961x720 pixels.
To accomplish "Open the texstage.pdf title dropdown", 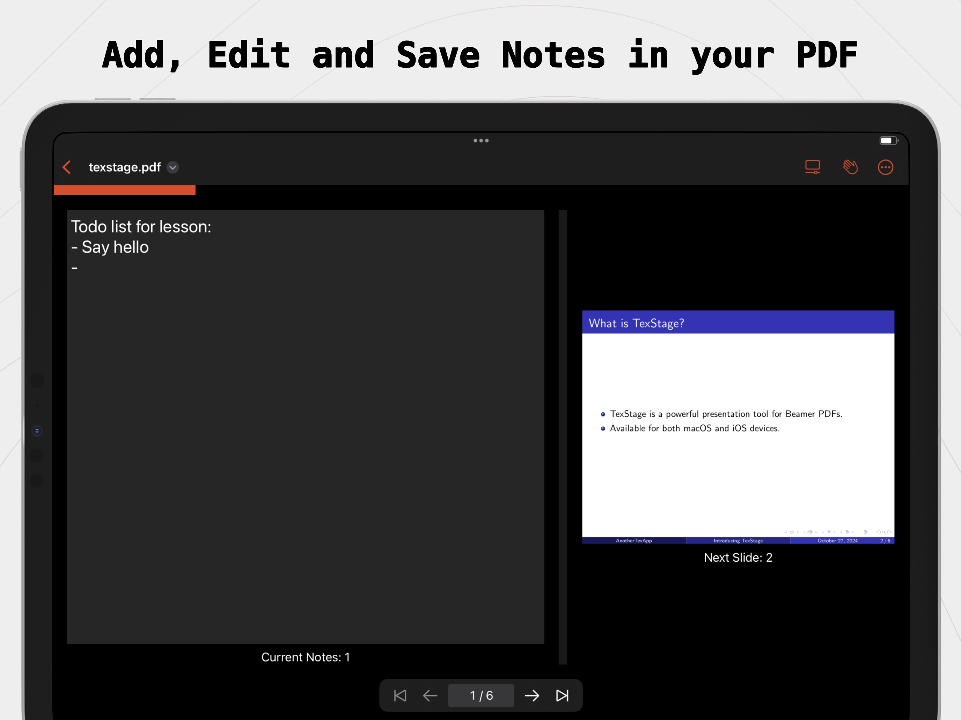I will coord(173,167).
